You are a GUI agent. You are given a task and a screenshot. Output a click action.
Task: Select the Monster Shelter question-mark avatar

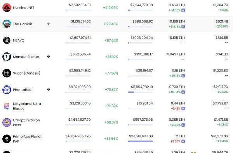point(7,57)
